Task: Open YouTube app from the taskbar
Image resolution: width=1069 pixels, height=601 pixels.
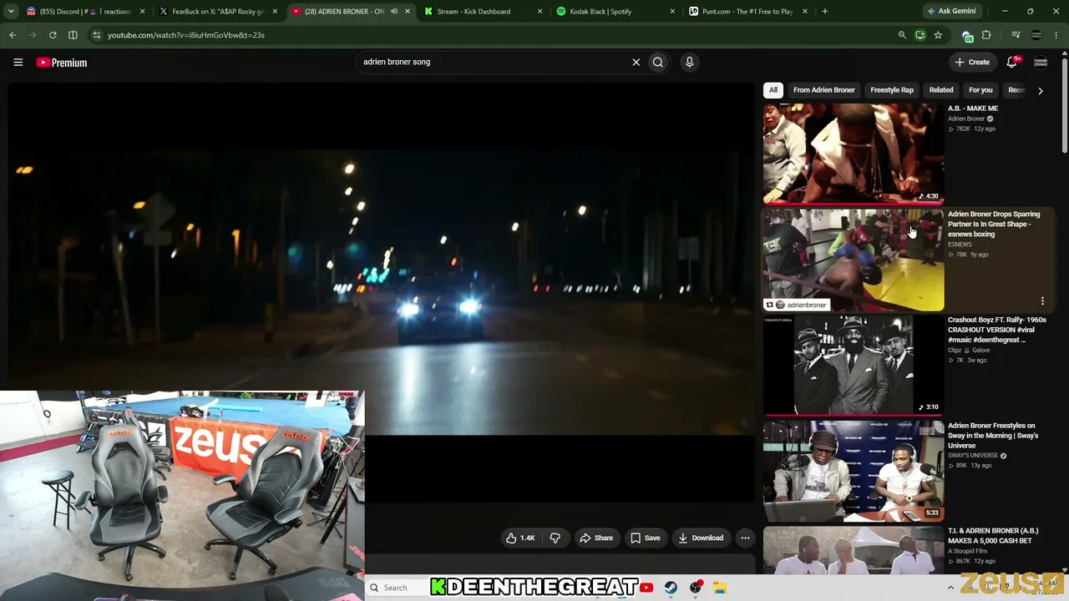Action: coord(646,588)
